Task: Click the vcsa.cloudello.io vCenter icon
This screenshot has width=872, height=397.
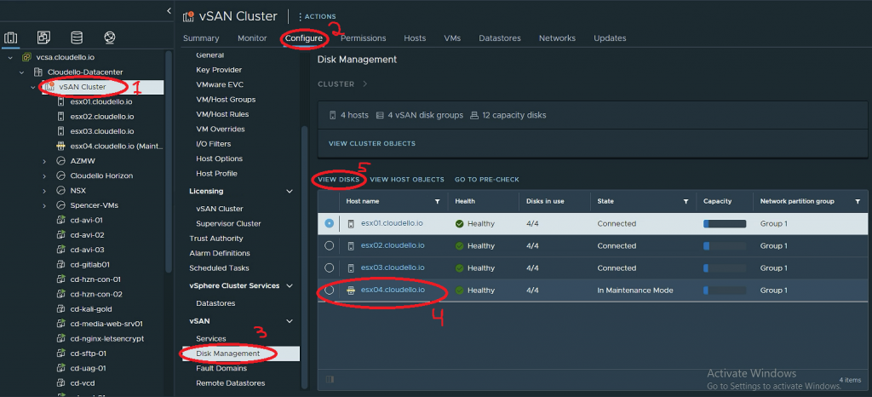Action: tap(26, 57)
